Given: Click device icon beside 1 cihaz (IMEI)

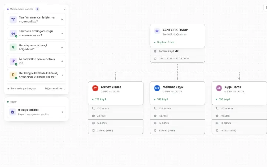Looking at the screenshot, I should coord(217,130).
